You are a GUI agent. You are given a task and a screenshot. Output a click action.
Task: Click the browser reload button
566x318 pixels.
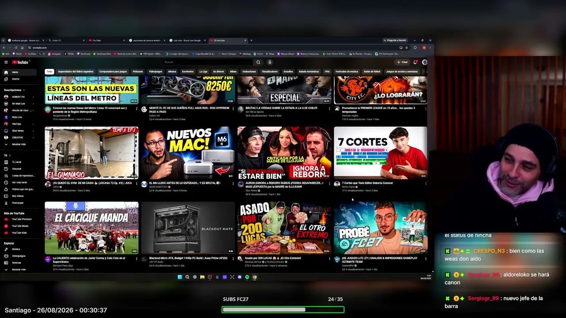pyautogui.click(x=16, y=48)
